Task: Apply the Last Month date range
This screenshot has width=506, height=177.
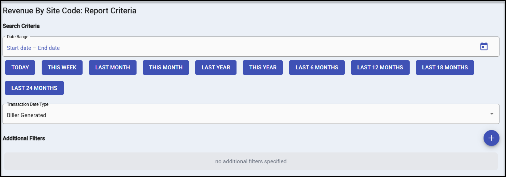Action: point(113,68)
